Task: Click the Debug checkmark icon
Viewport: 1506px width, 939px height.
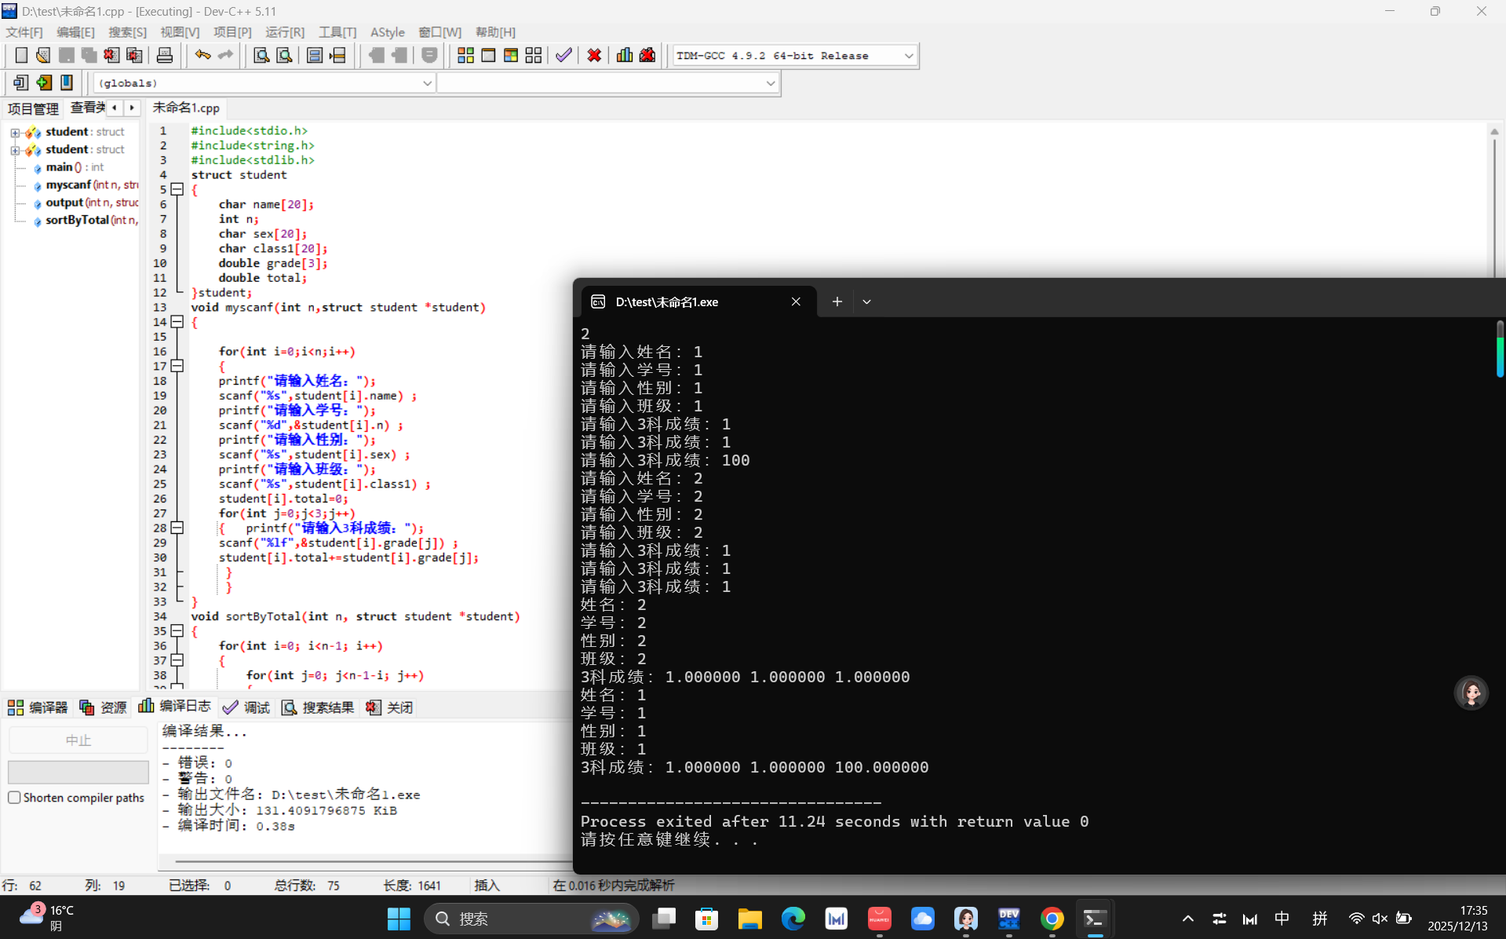Action: pos(563,55)
